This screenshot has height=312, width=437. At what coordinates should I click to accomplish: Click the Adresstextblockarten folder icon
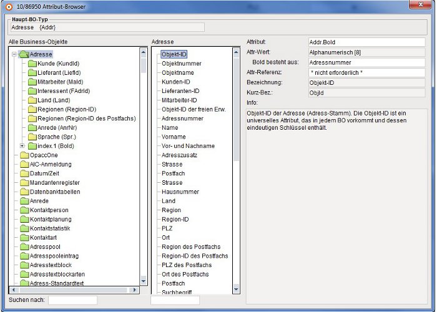24,275
